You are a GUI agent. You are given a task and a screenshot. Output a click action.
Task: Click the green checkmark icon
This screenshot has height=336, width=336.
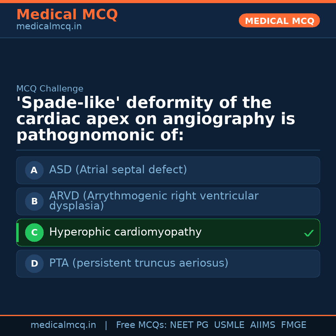[x=309, y=233]
